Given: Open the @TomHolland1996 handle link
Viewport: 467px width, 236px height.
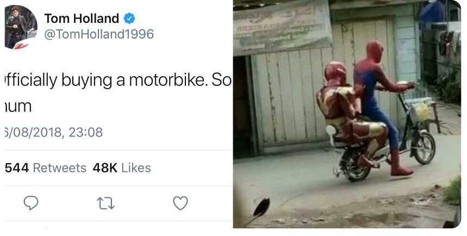Looking at the screenshot, I should (99, 34).
